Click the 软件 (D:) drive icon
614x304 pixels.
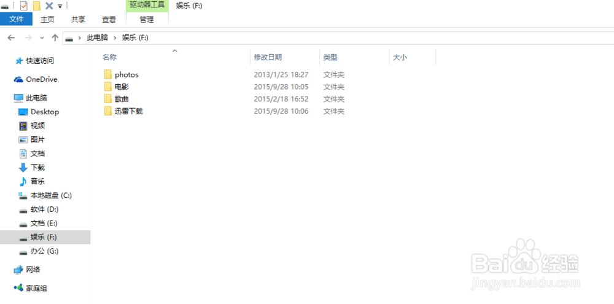pyautogui.click(x=23, y=210)
